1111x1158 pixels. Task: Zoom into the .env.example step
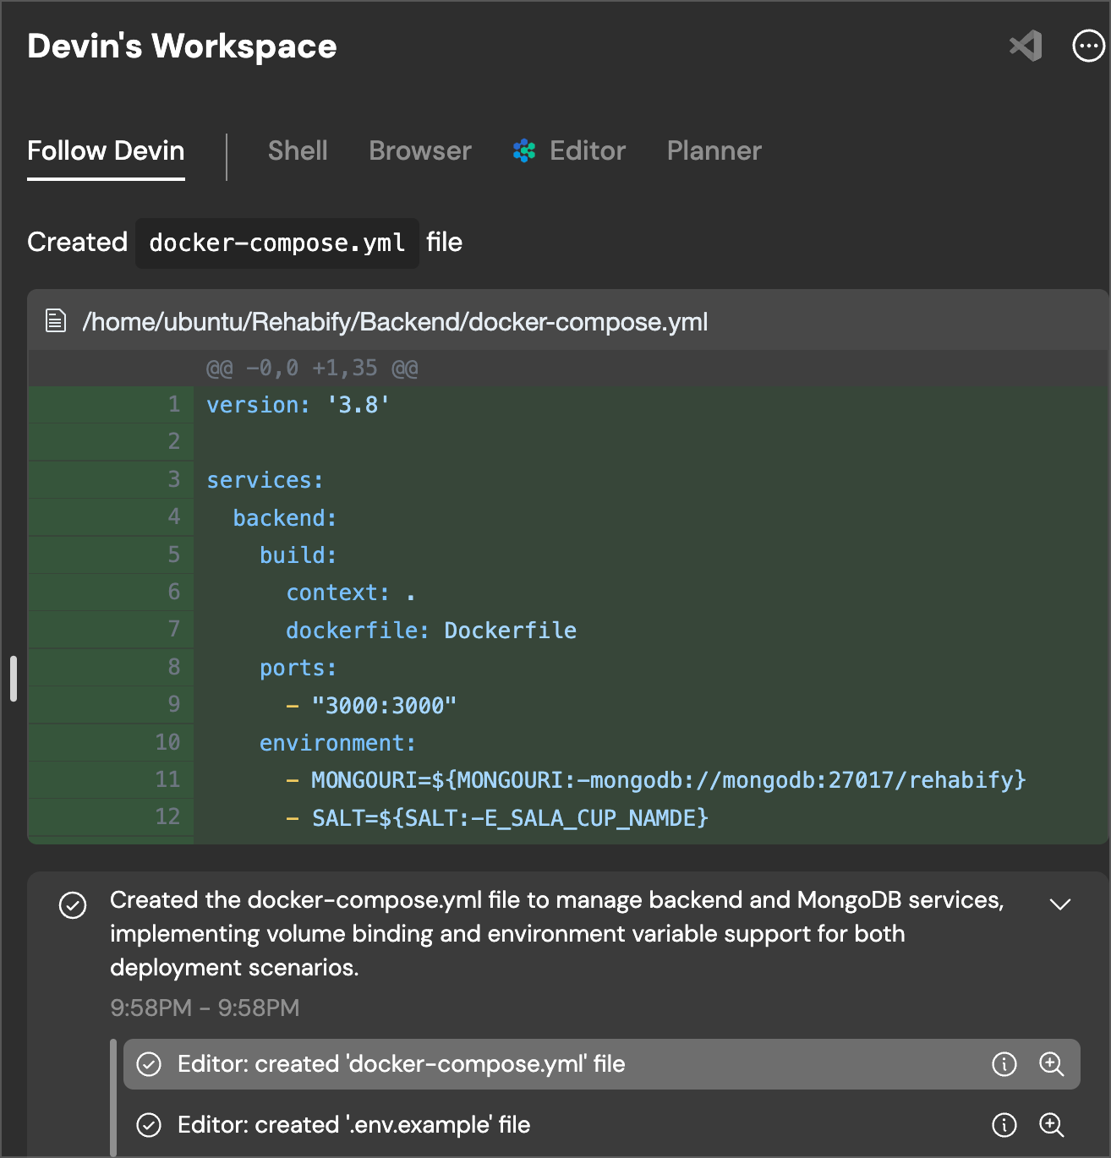[1052, 1125]
